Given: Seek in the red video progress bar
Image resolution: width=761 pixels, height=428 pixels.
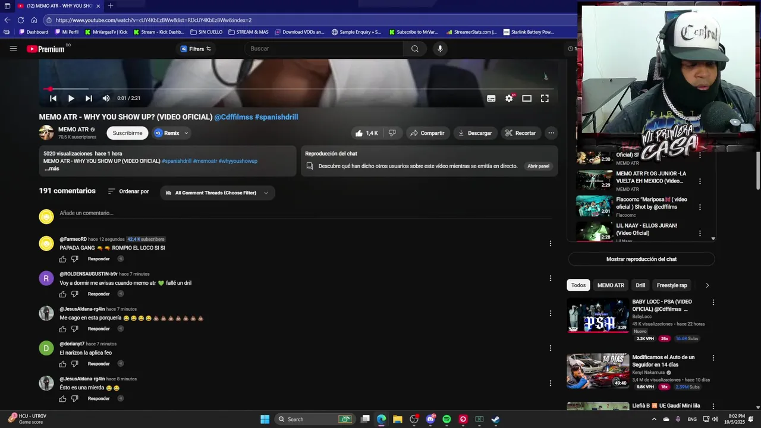Looking at the screenshot, I should 298,89.
